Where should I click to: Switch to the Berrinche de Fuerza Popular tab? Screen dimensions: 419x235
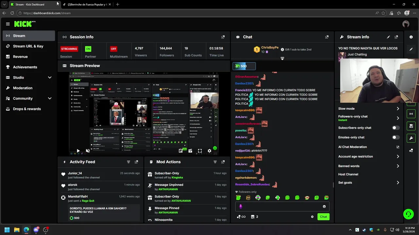point(87,4)
